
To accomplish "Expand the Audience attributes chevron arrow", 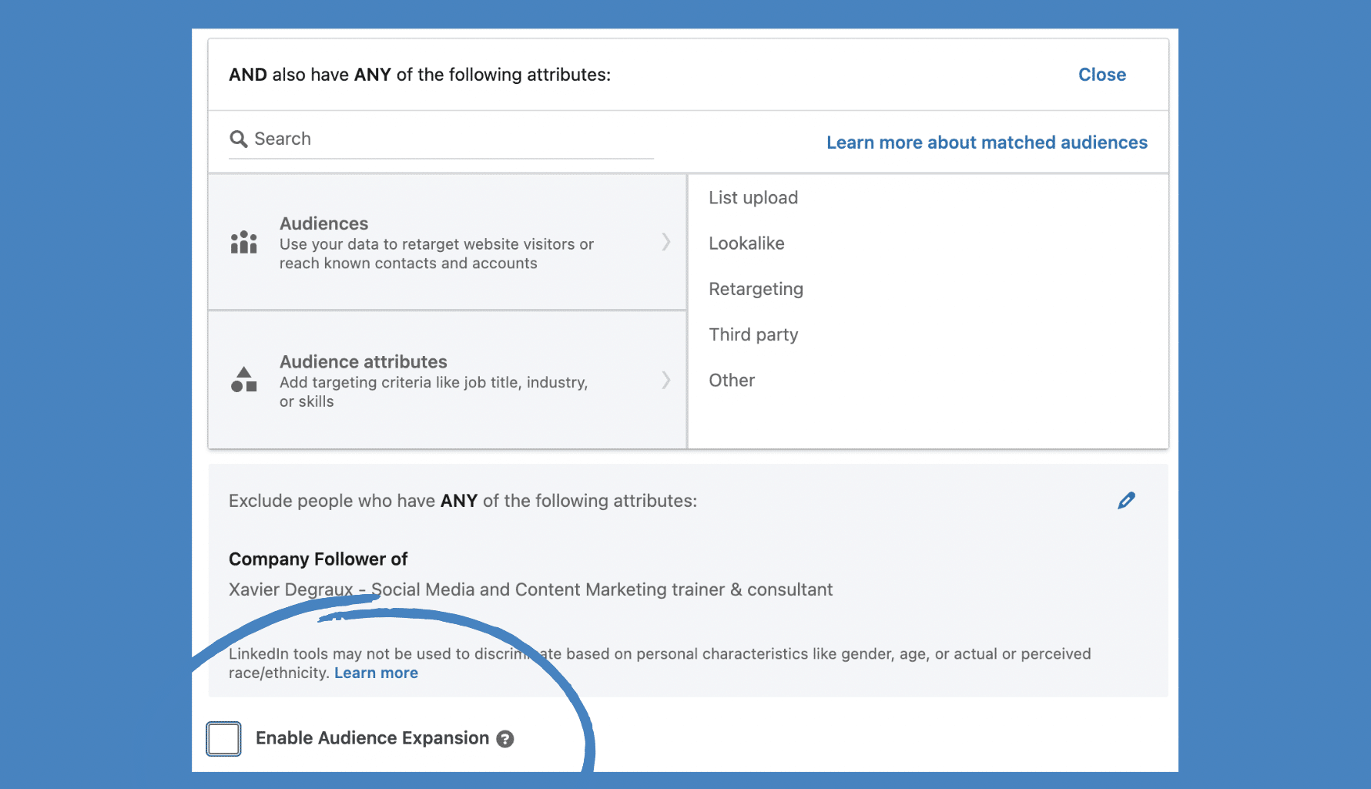I will click(x=666, y=380).
